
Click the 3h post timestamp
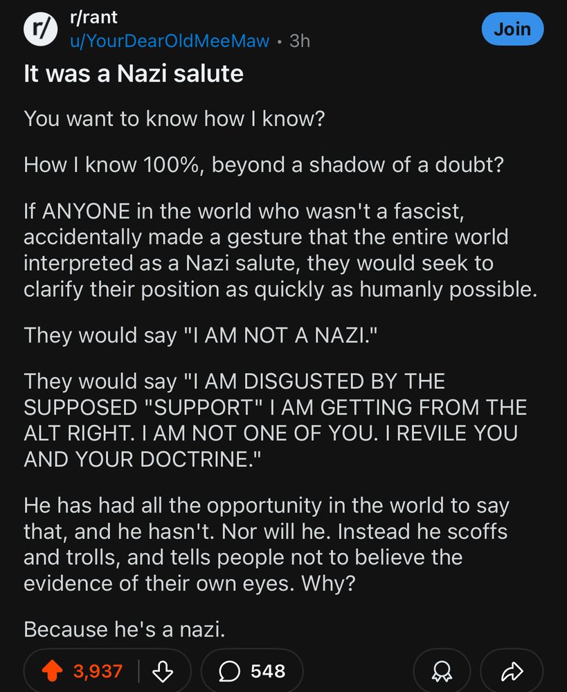tap(300, 41)
